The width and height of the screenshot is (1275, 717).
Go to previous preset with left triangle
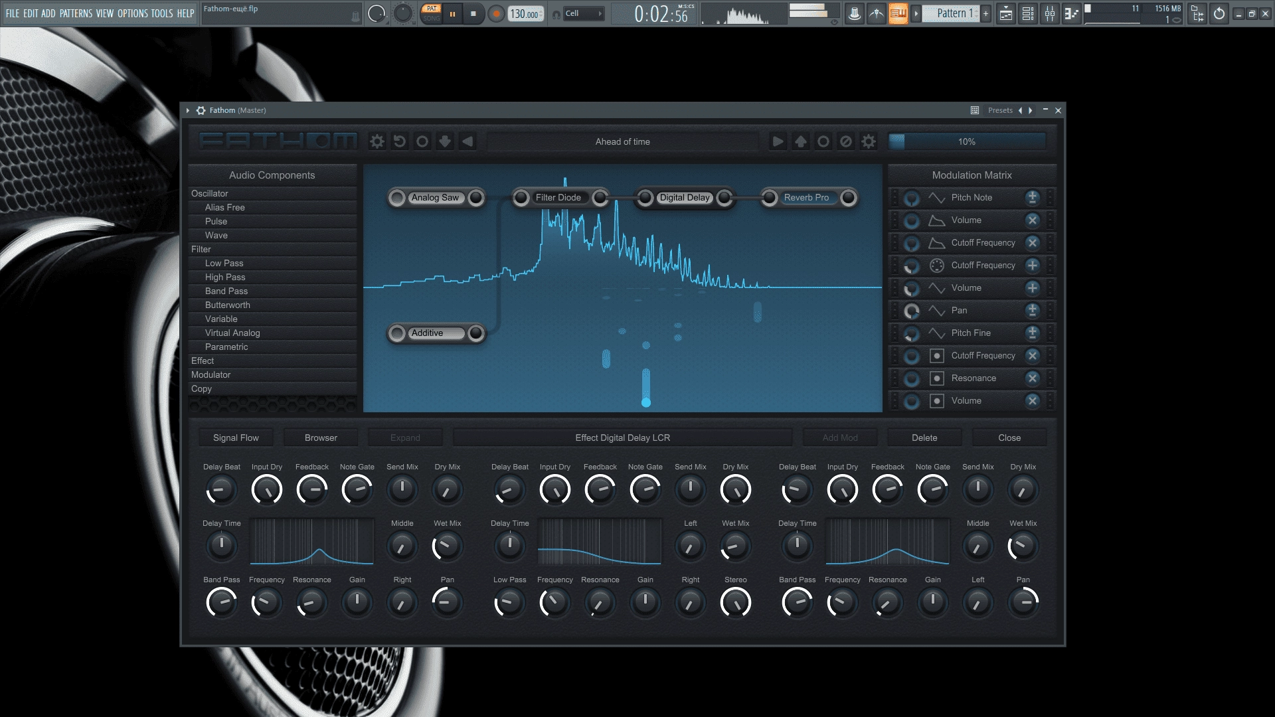[x=467, y=141]
